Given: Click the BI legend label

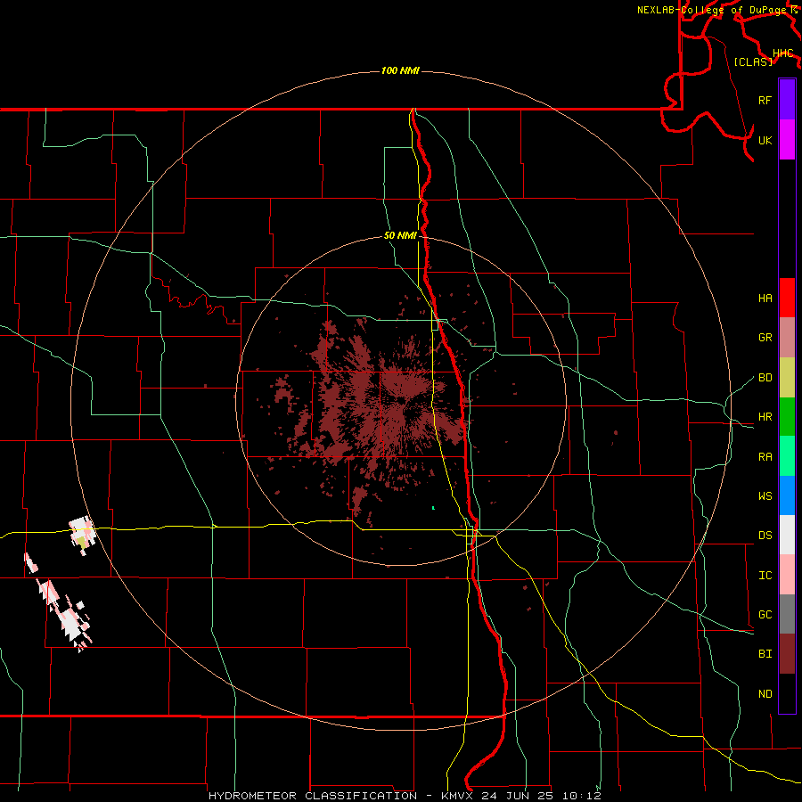Looking at the screenshot, I should tap(765, 654).
